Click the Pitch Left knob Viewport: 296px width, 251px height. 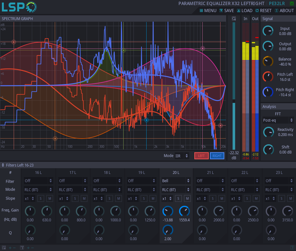point(268,77)
